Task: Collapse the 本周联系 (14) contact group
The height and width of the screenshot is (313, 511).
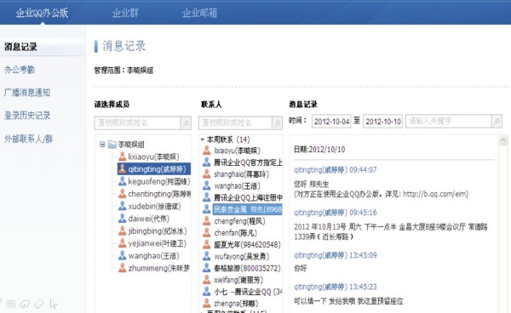Action: [203, 139]
